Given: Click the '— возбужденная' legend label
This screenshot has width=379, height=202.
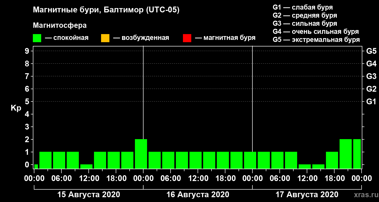Looking at the screenshot, I should click(x=141, y=38).
